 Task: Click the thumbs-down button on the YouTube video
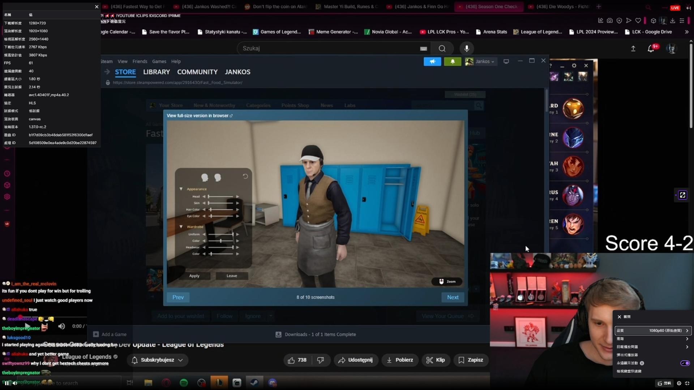(321, 360)
